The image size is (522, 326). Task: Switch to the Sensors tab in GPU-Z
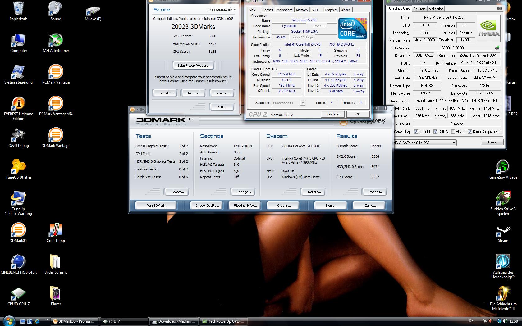pos(419,9)
